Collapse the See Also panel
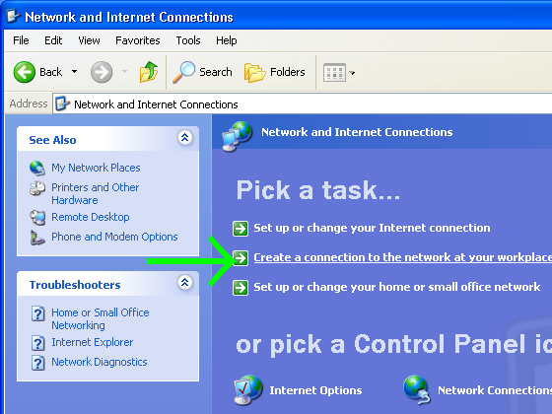This screenshot has height=414, width=552. tap(185, 137)
